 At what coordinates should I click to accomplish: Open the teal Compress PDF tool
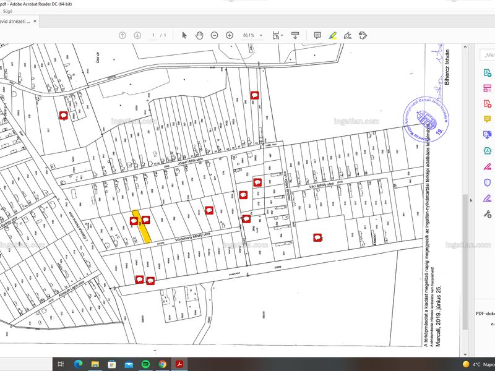coord(487,150)
